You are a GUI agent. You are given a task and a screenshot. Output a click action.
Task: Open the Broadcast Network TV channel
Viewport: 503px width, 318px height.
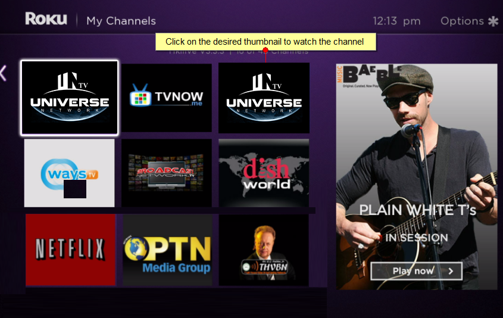tap(167, 173)
